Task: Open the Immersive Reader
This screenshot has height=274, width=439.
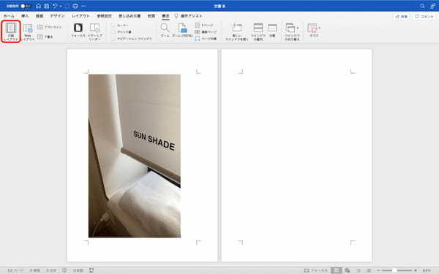Action: point(95,32)
